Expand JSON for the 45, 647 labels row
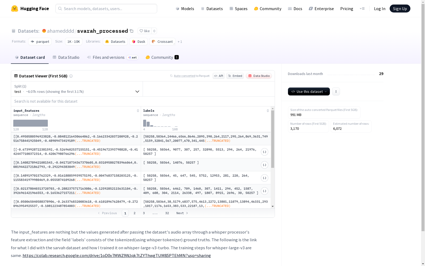This screenshot has height=266, width=425. point(265,178)
